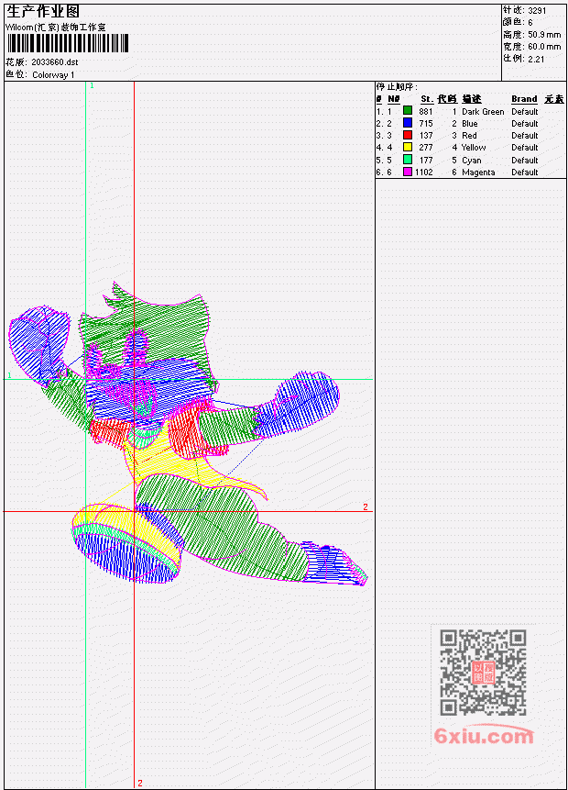
Task: Select stitch count 137 in Red row
Action: [426, 136]
